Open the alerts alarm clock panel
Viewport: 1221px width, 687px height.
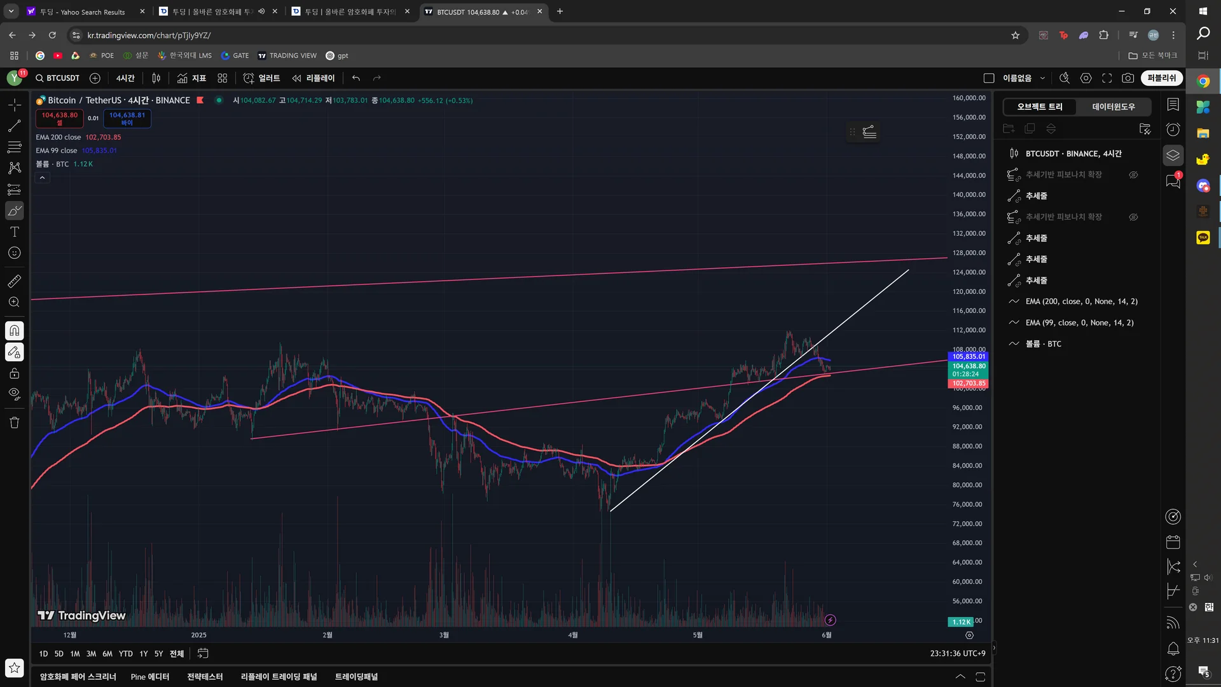click(1173, 130)
